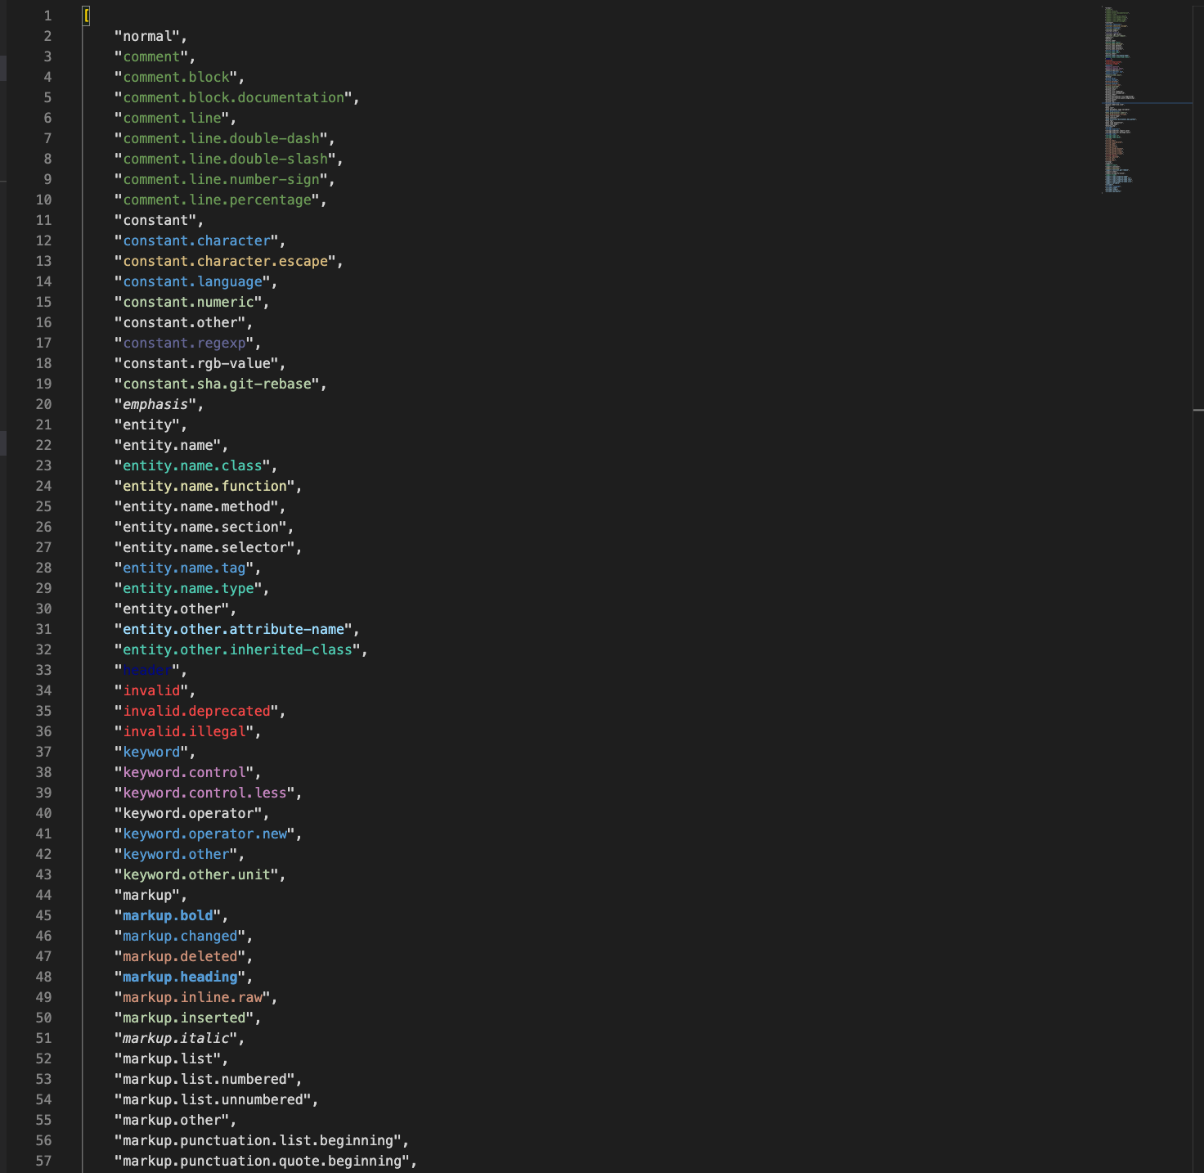Viewport: 1204px width, 1173px height.
Task: Click the "keyword.other" string on line 42
Action: pyautogui.click(x=176, y=854)
